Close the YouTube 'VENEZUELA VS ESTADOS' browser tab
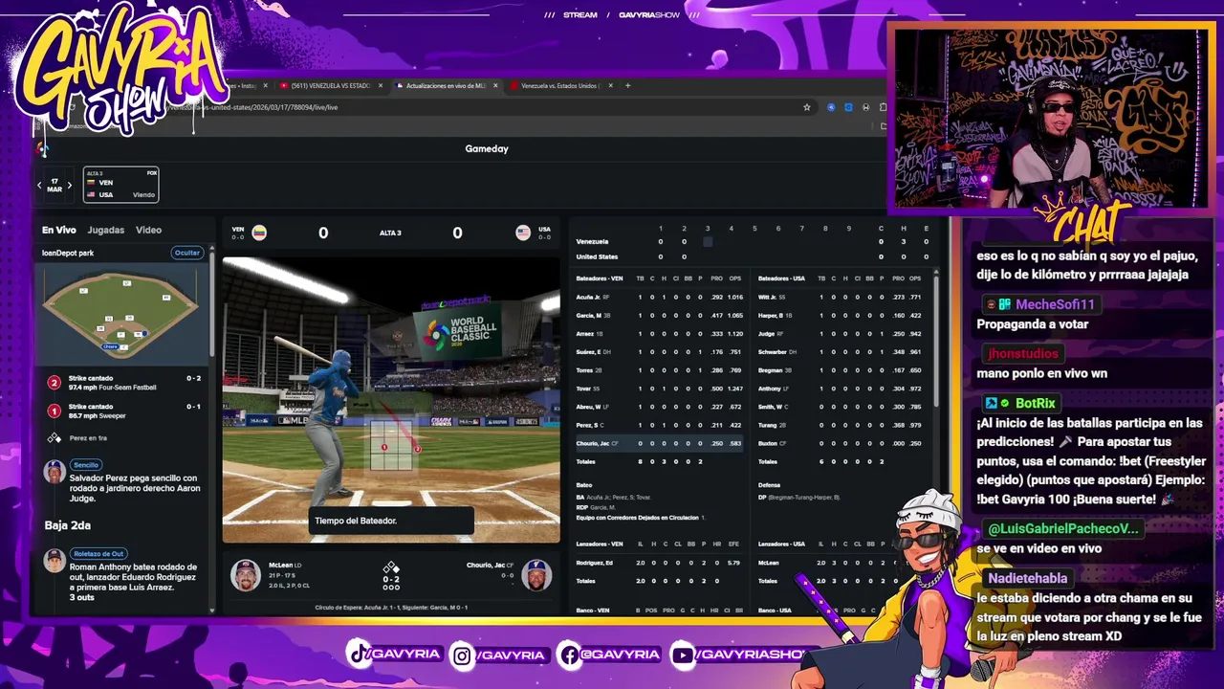 click(x=381, y=86)
